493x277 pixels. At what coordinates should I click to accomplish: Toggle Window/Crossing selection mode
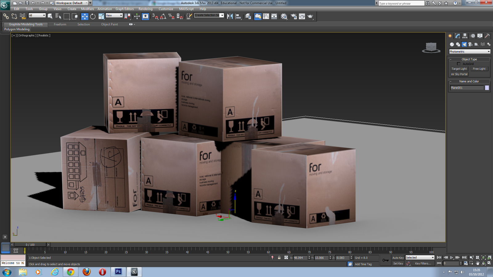pyautogui.click(x=75, y=16)
